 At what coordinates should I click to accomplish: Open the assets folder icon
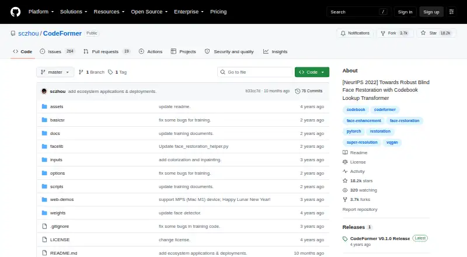coord(44,106)
